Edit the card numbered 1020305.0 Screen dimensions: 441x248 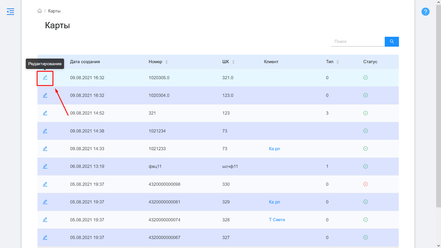45,77
